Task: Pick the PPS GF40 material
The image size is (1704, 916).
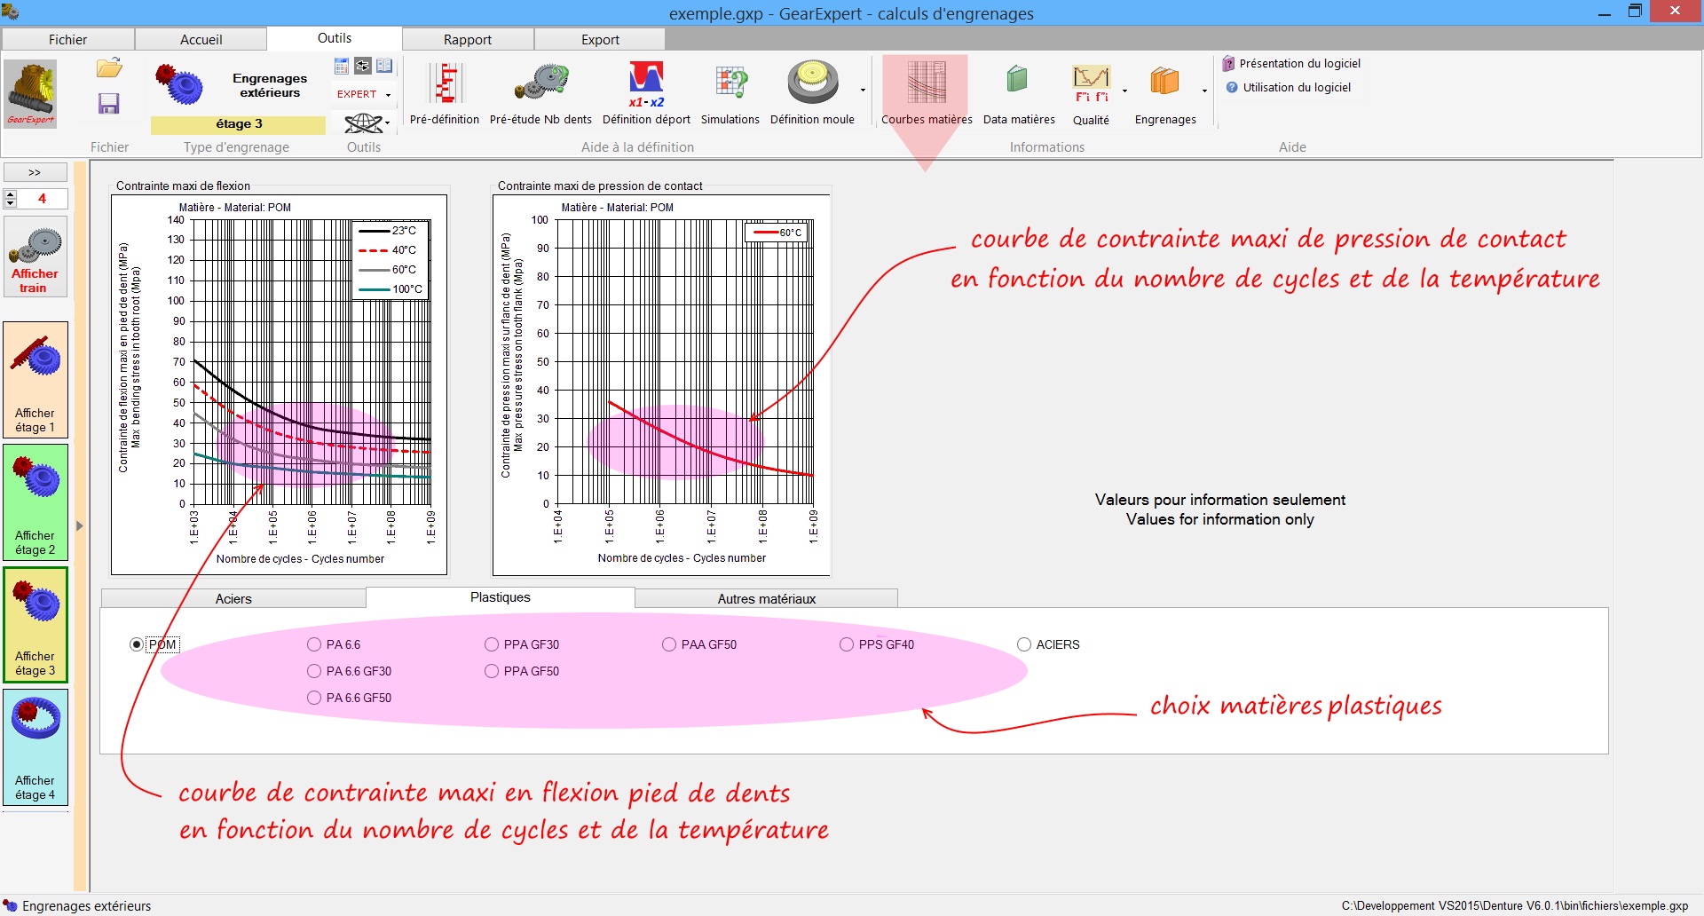Action: (847, 644)
